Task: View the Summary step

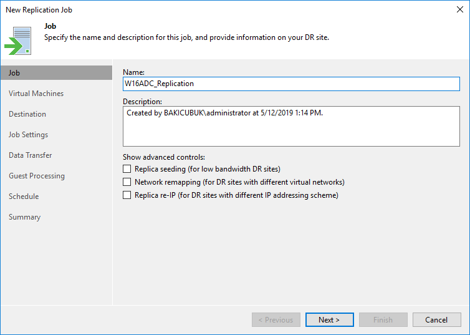Action: tap(24, 217)
